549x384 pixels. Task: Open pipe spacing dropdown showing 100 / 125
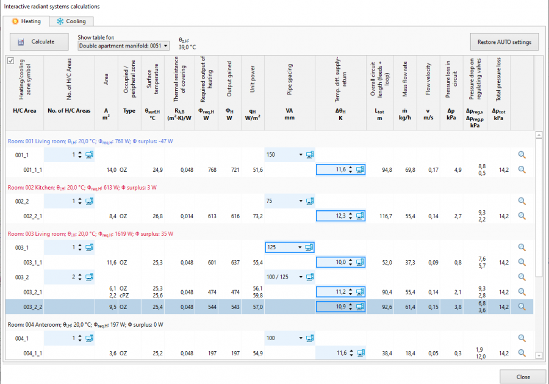(x=301, y=277)
